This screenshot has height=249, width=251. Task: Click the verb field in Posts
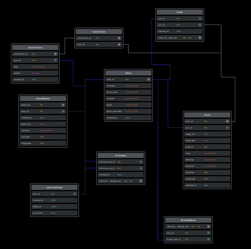click(x=207, y=153)
